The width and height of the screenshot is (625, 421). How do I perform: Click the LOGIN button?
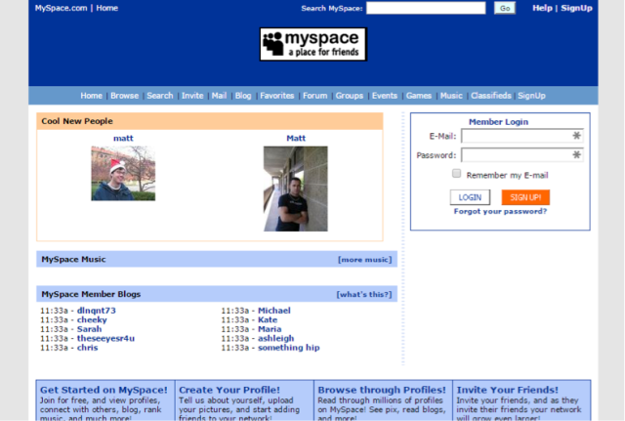(x=470, y=197)
